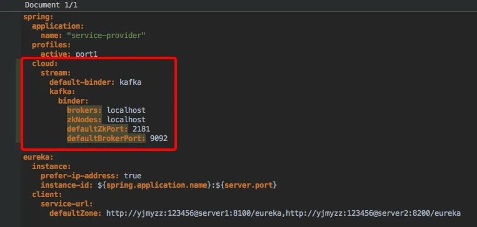The width and height of the screenshot is (477, 227).
Task: Click the 'profiles:' key
Action: pos(51,45)
